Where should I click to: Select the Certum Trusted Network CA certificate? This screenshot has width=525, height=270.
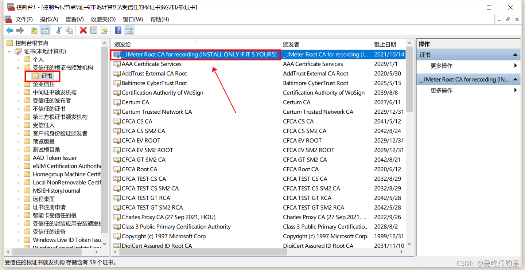pos(258,112)
